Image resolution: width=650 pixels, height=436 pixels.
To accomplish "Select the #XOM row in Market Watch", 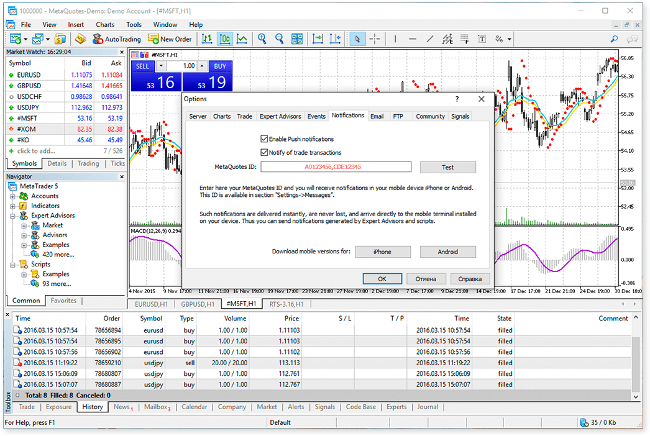I will (x=65, y=129).
